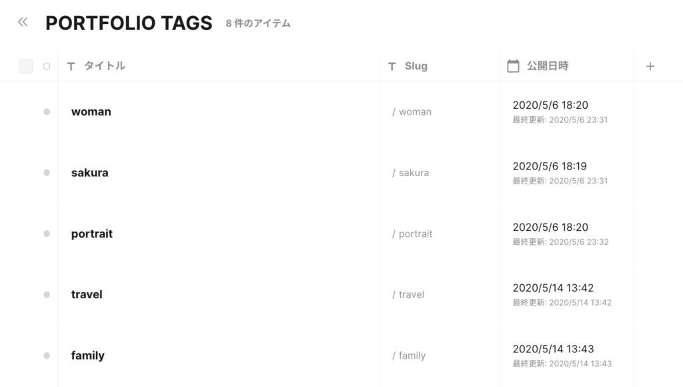Toggle status dot for woman row
The width and height of the screenshot is (683, 387).
(47, 111)
